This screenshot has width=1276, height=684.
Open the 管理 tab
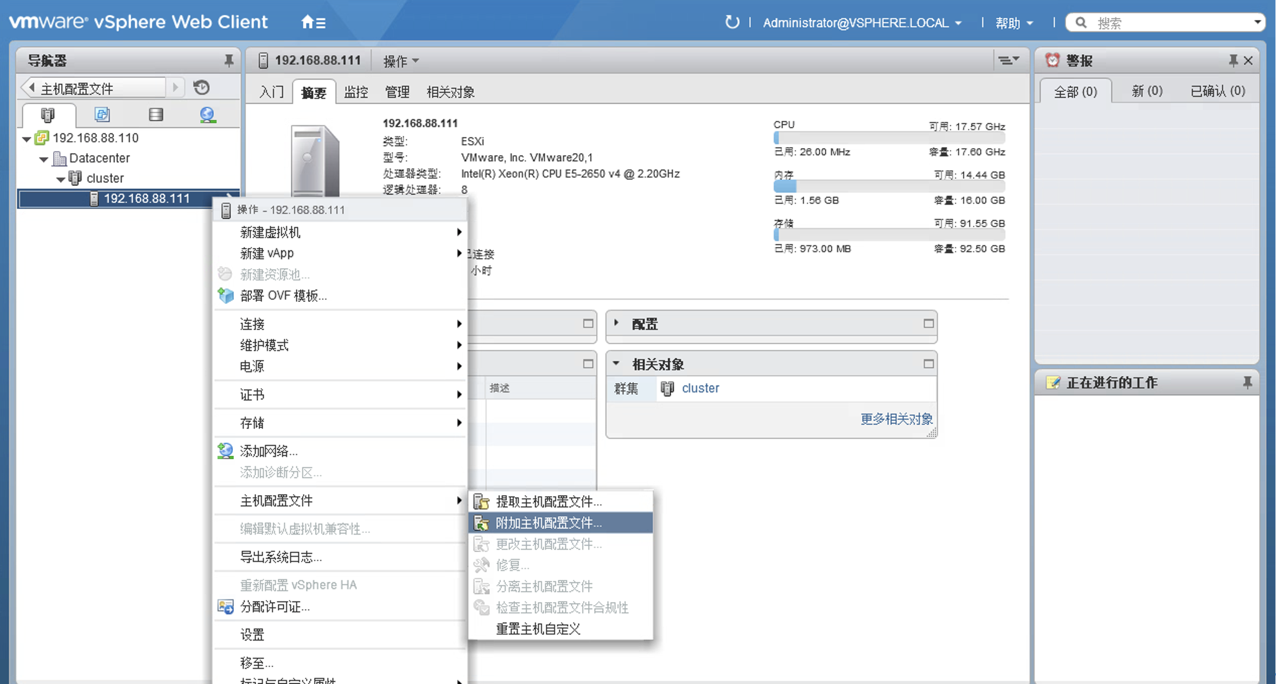[397, 92]
